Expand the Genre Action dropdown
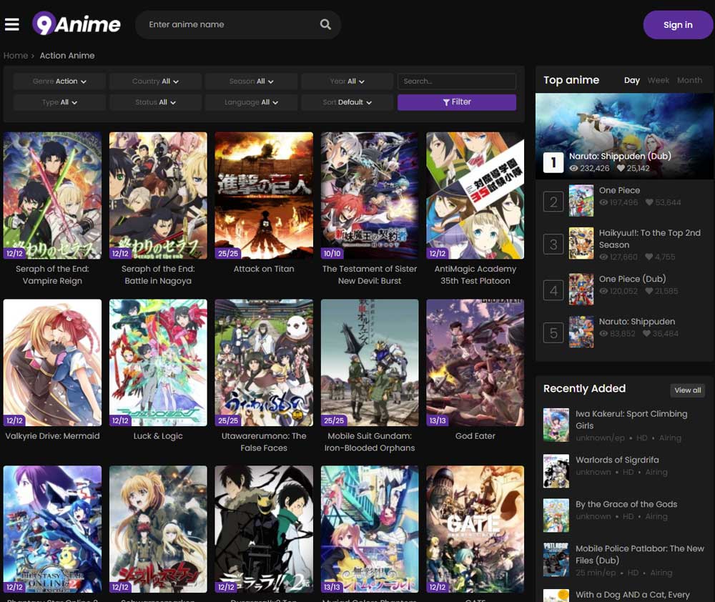Viewport: 715px width, 602px height. [59, 82]
